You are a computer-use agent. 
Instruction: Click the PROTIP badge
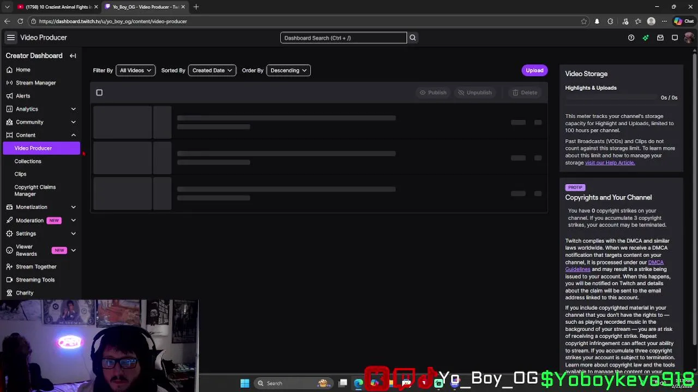click(x=575, y=187)
